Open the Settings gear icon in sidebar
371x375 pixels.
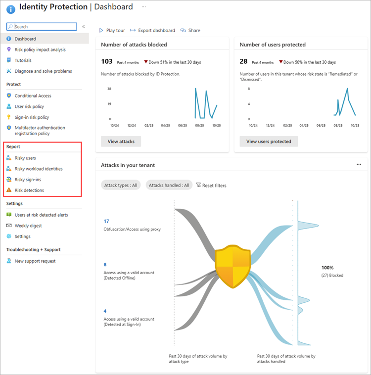[9, 236]
